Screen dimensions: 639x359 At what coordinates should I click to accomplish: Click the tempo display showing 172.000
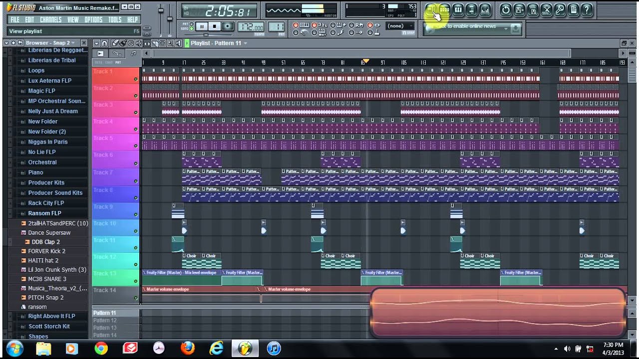click(251, 26)
